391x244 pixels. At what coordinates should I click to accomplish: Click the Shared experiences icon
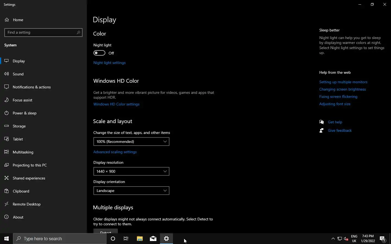[x=7, y=178]
